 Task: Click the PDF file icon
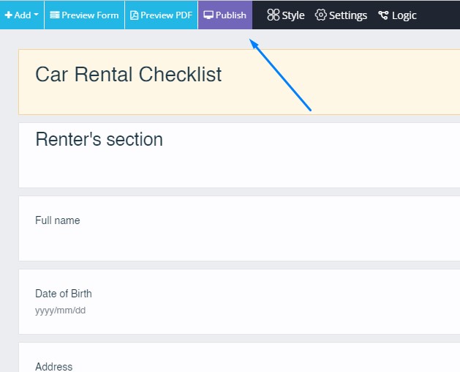pyautogui.click(x=135, y=15)
